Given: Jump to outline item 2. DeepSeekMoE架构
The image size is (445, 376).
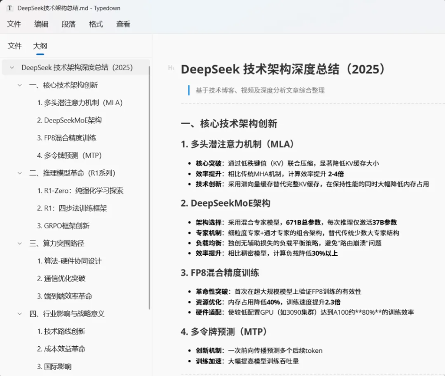Looking at the screenshot, I should point(69,120).
